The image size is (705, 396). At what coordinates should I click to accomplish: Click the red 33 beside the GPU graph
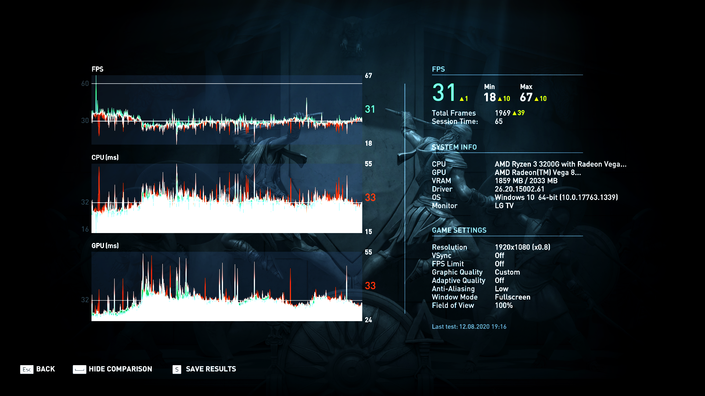(370, 286)
